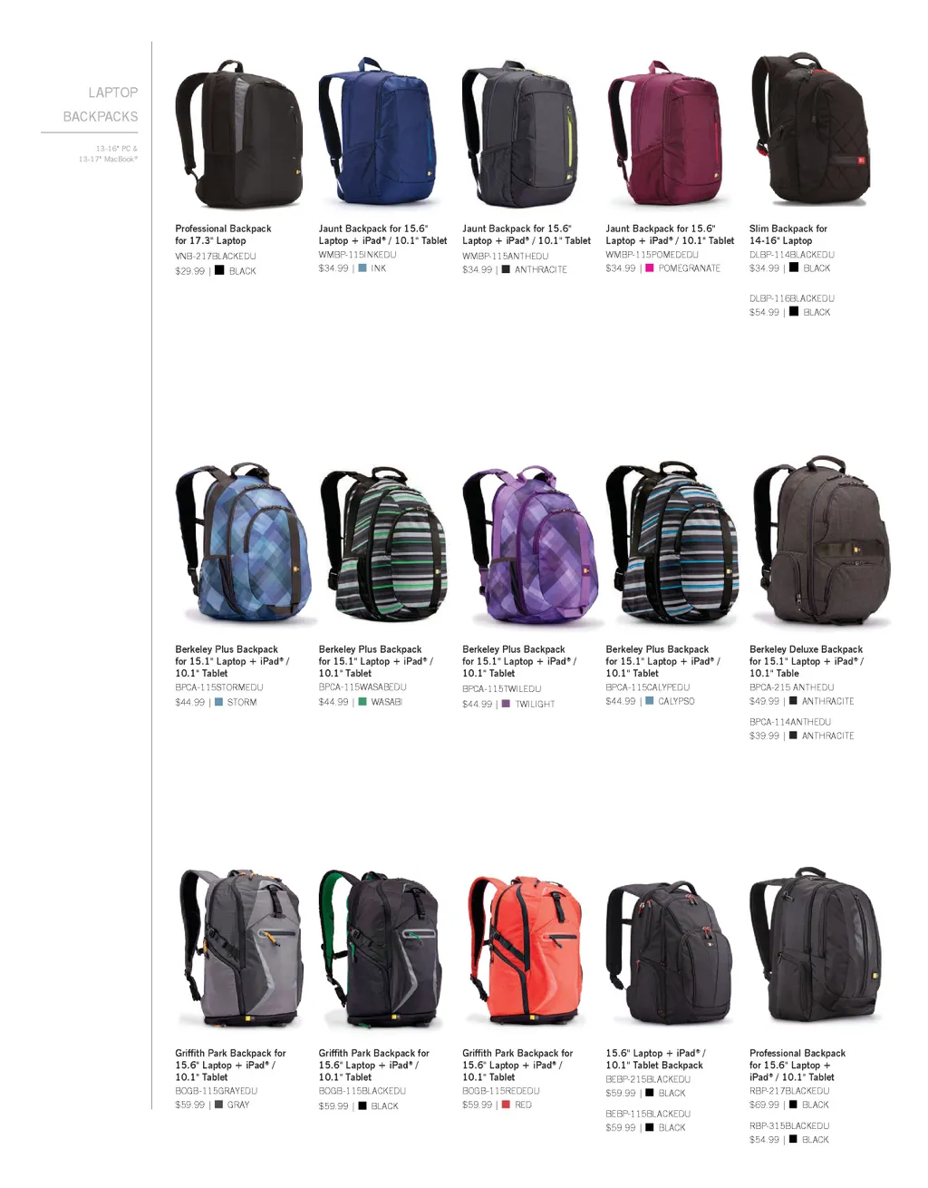Viewport: 928px width, 1188px height.
Task: Select the BPCA-115CALYPEDU product code
Action: click(647, 687)
